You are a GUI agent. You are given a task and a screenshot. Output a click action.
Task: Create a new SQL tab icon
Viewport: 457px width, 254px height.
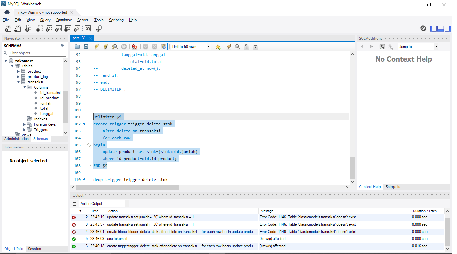(x=8, y=29)
